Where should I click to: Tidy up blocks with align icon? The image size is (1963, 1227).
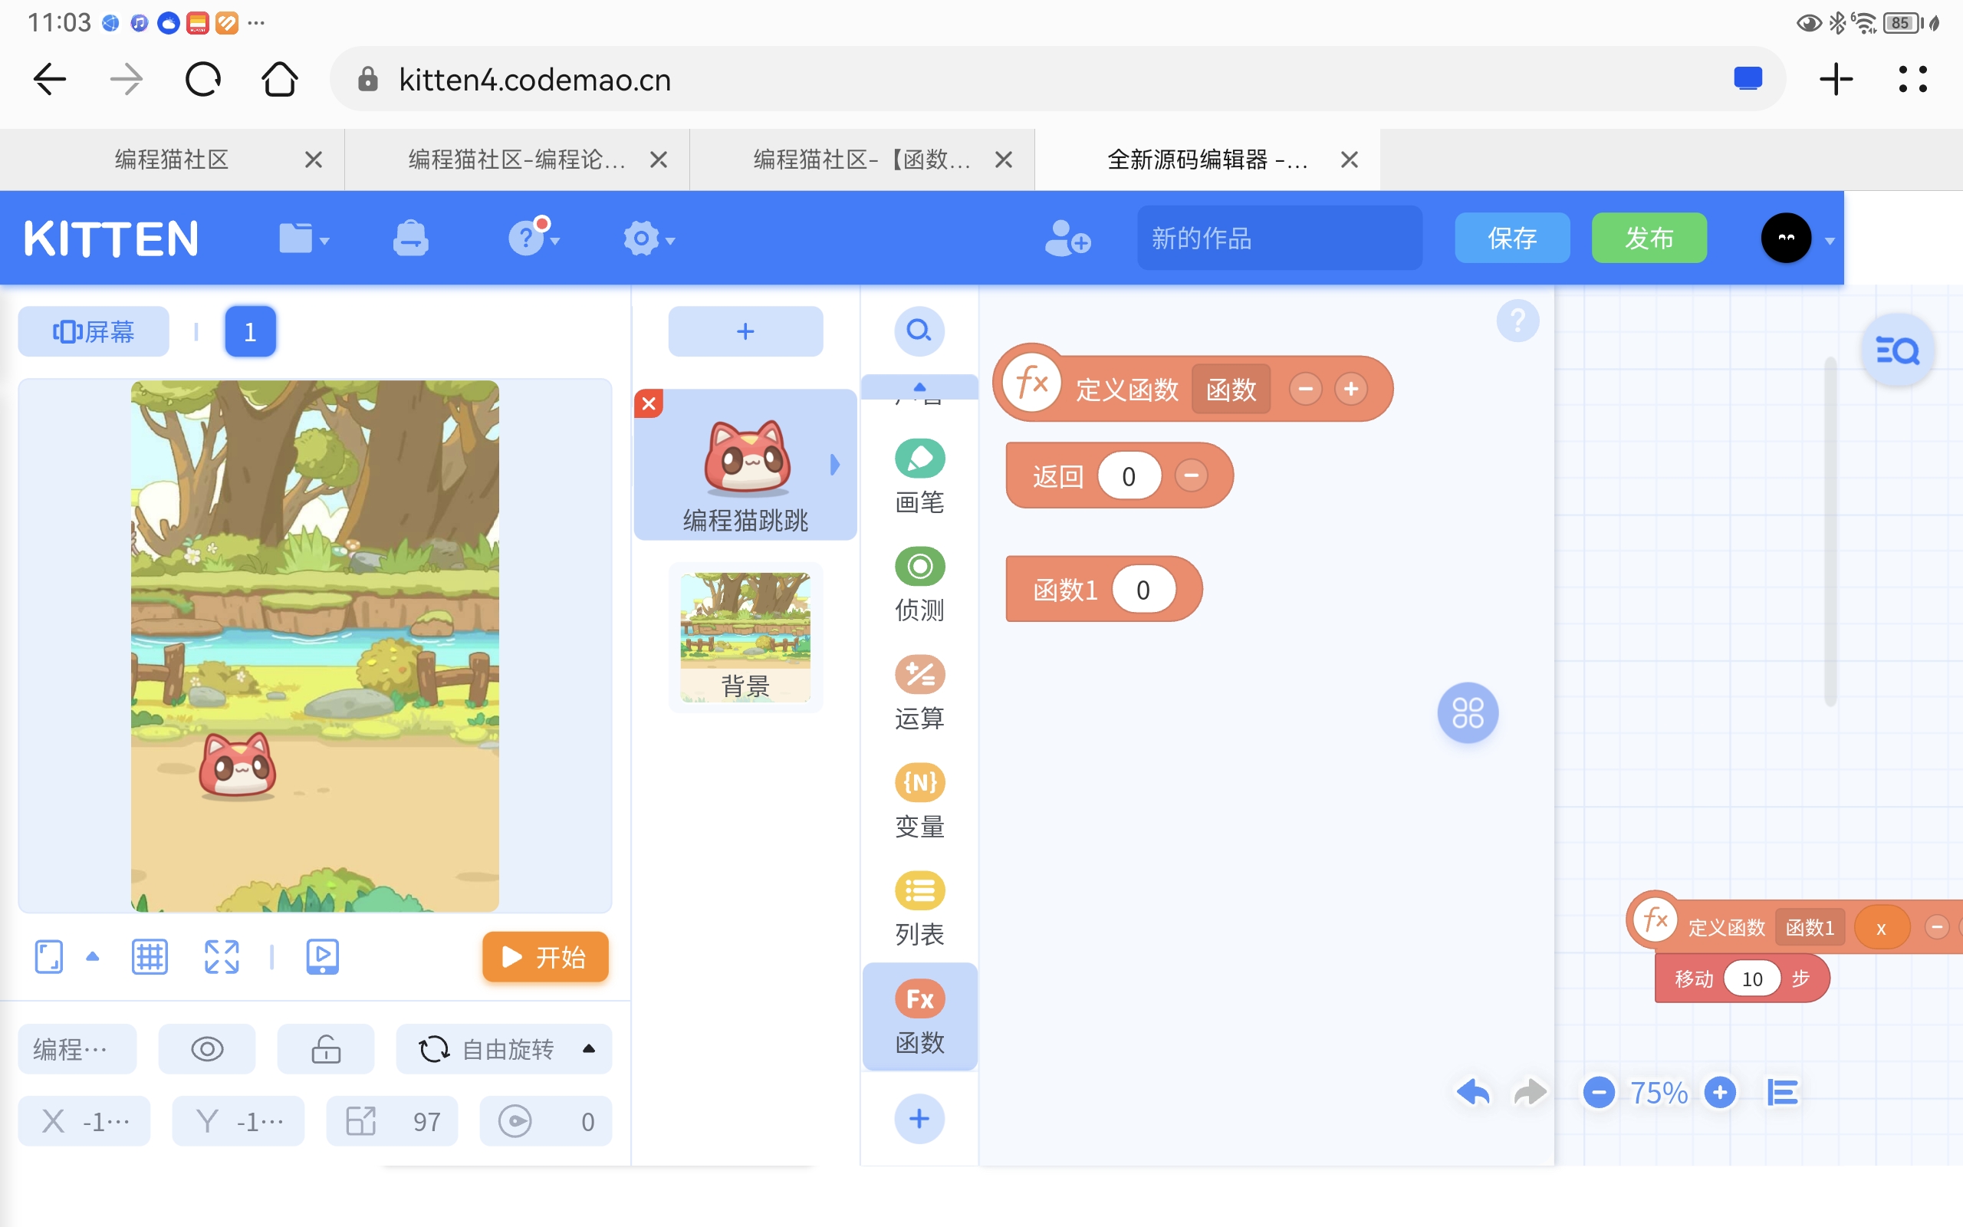(1782, 1092)
